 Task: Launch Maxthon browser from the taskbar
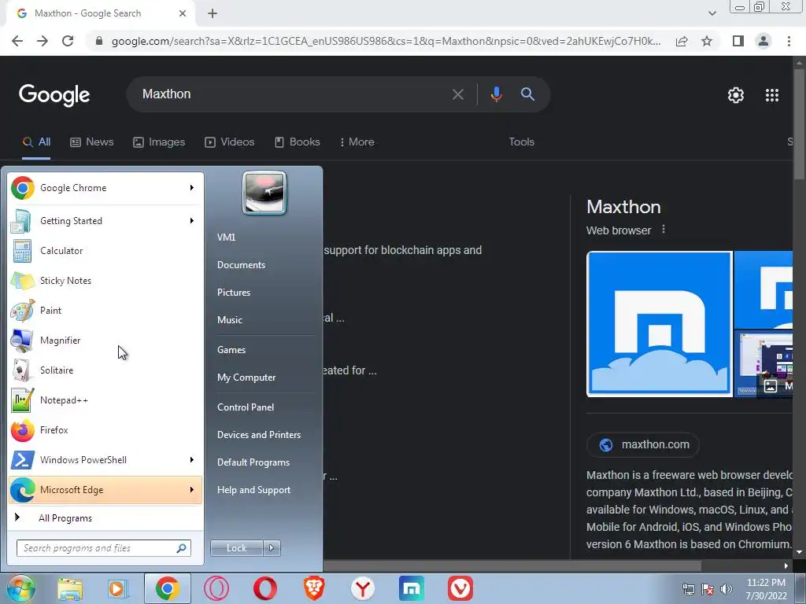411,588
